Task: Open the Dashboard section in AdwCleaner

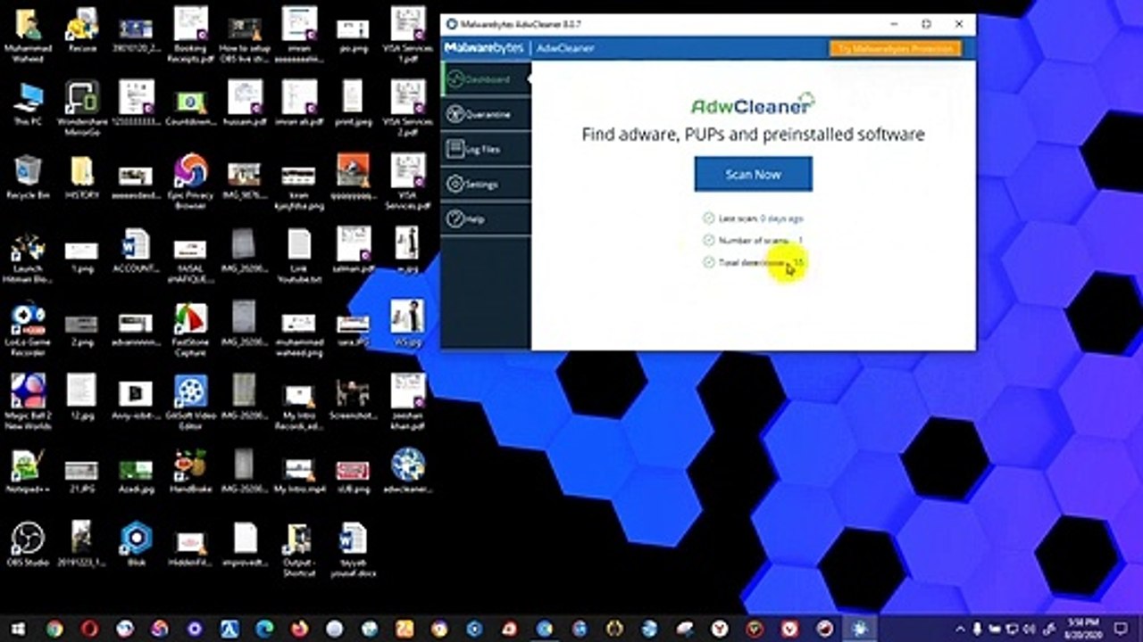Action: click(x=486, y=79)
